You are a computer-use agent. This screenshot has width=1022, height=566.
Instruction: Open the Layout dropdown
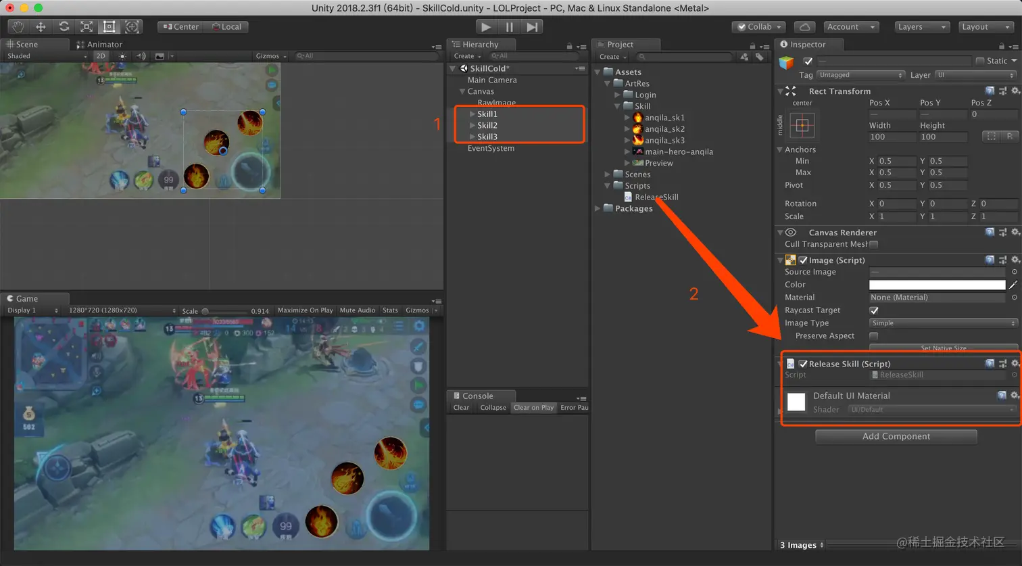(x=987, y=27)
